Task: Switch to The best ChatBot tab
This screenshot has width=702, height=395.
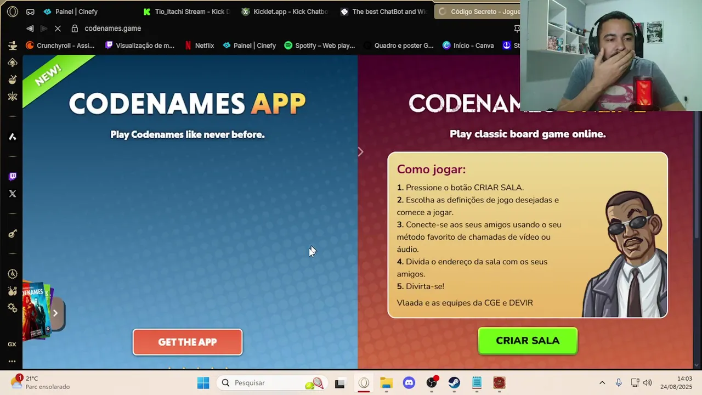Action: tap(384, 12)
